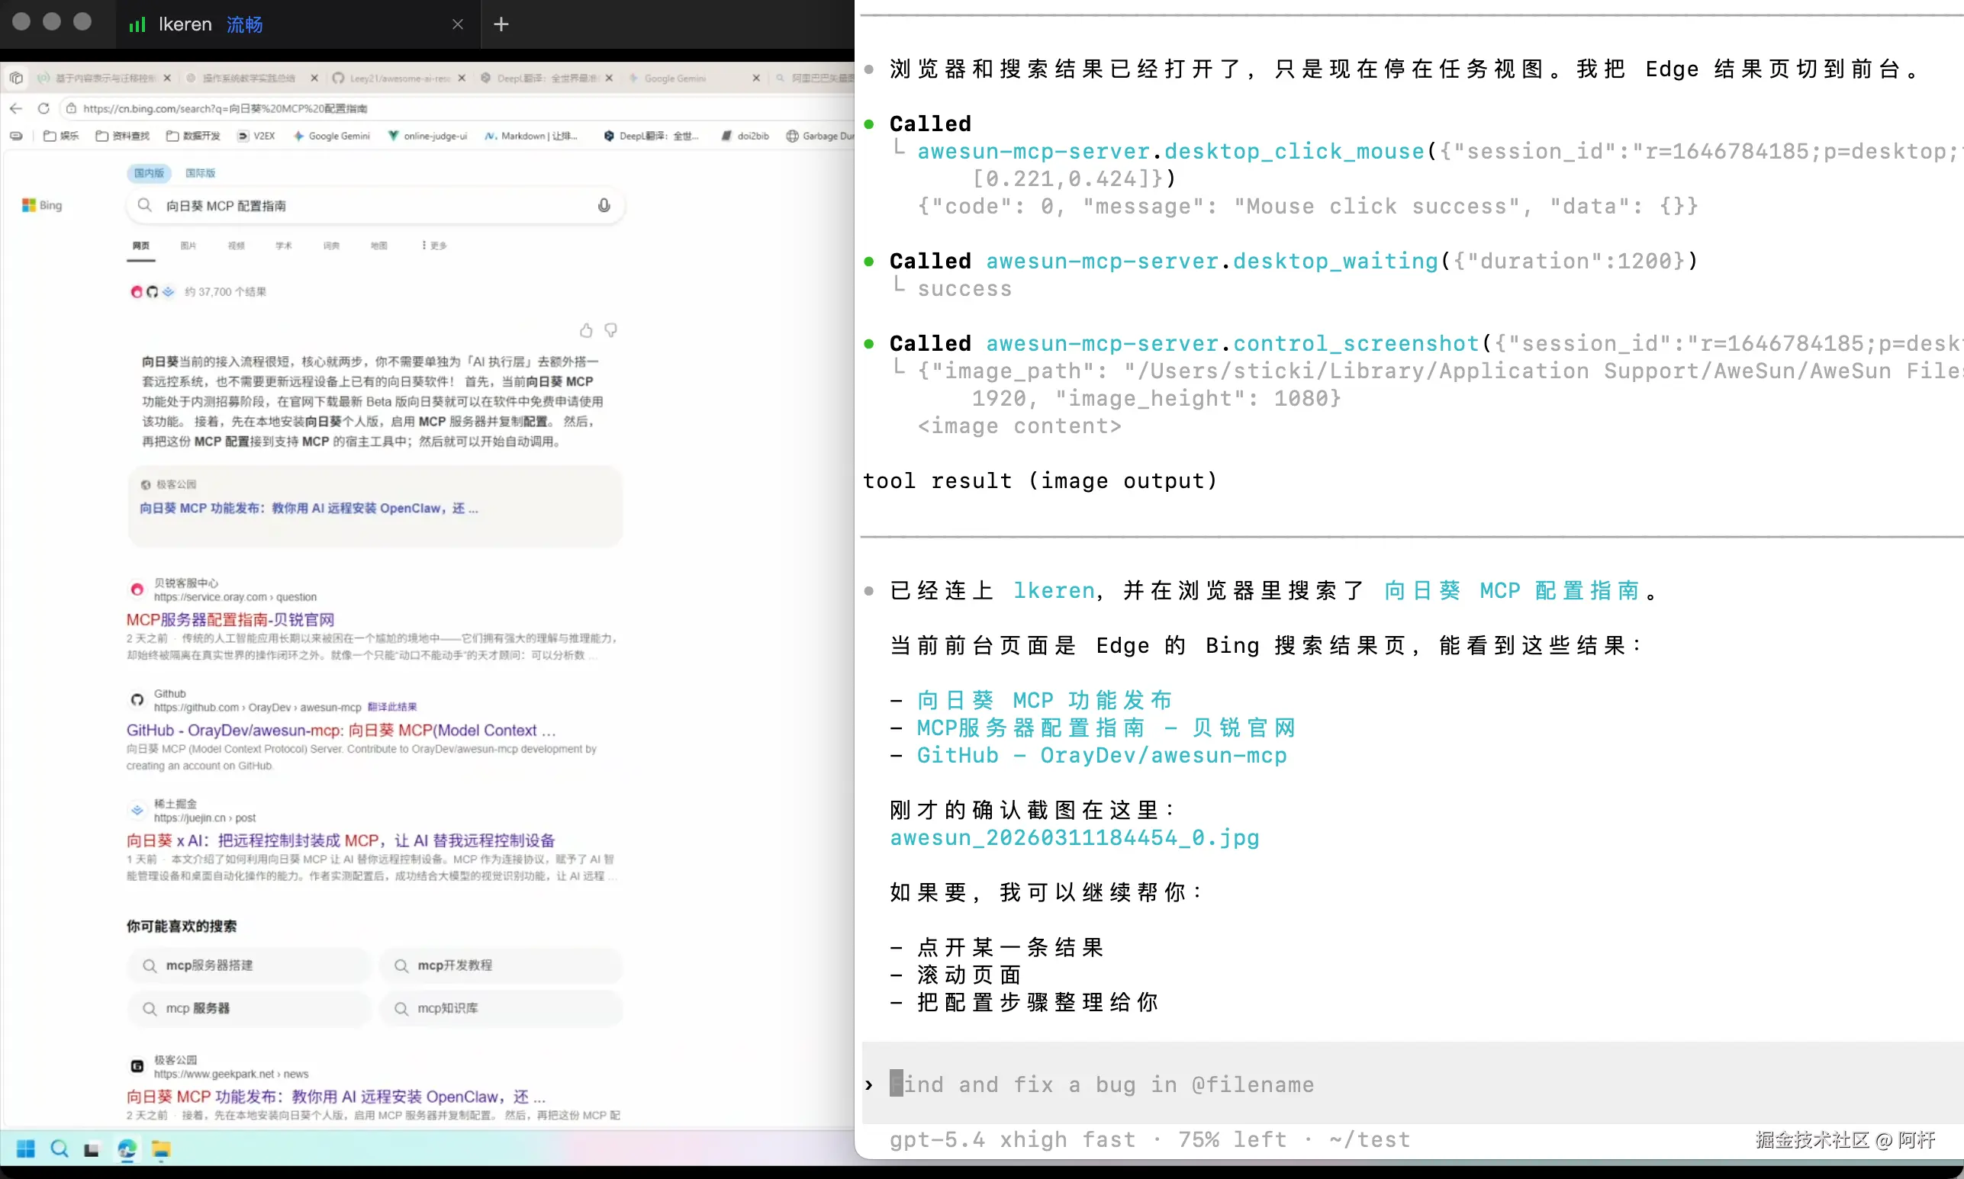Open the MCP服务器配置指南-贝锐官网 result
The height and width of the screenshot is (1179, 1964).
click(230, 620)
